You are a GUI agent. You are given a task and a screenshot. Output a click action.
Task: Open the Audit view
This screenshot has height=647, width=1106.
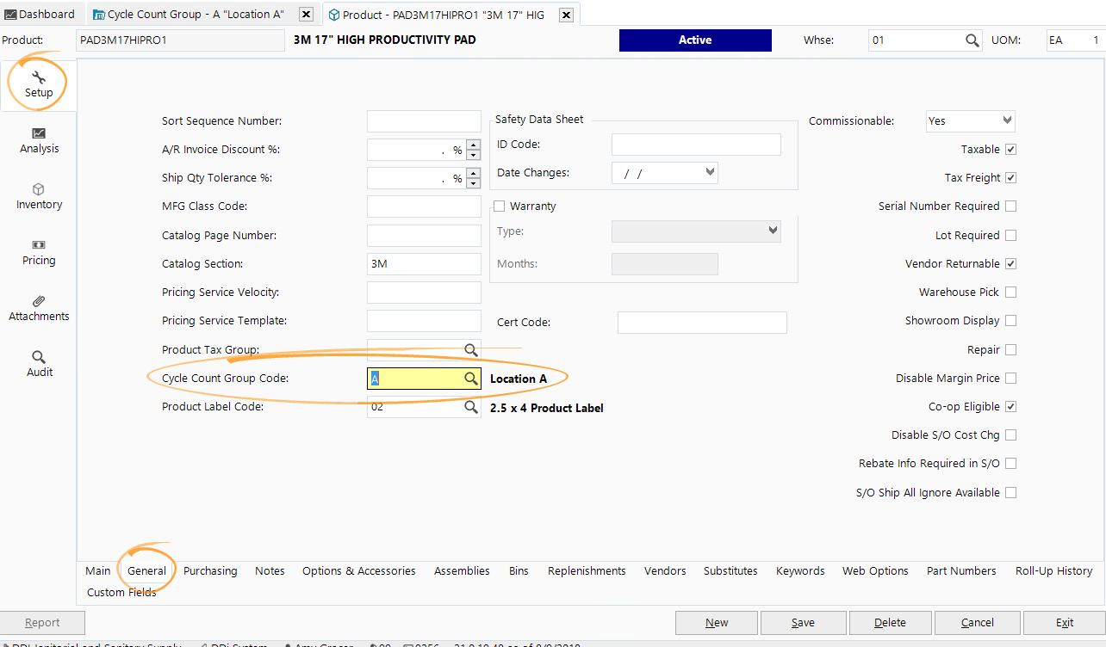click(x=38, y=364)
